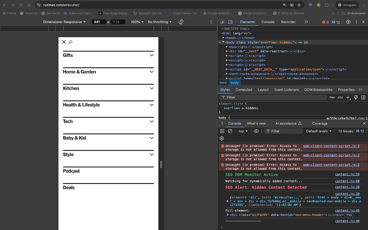Switch to the Computed styles tab
The height and width of the screenshot is (230, 368).
point(244,90)
